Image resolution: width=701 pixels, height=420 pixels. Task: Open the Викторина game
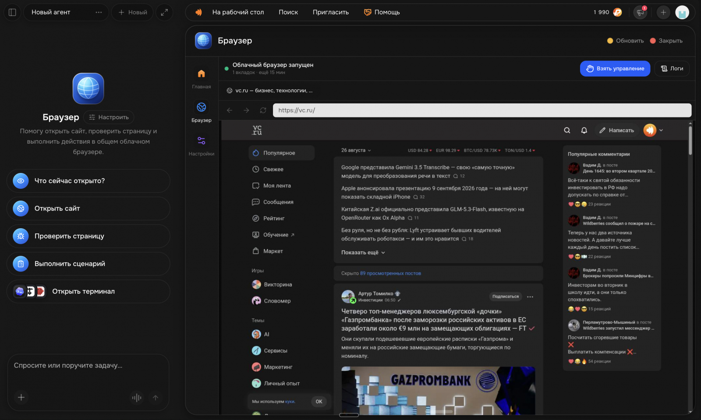272,285
